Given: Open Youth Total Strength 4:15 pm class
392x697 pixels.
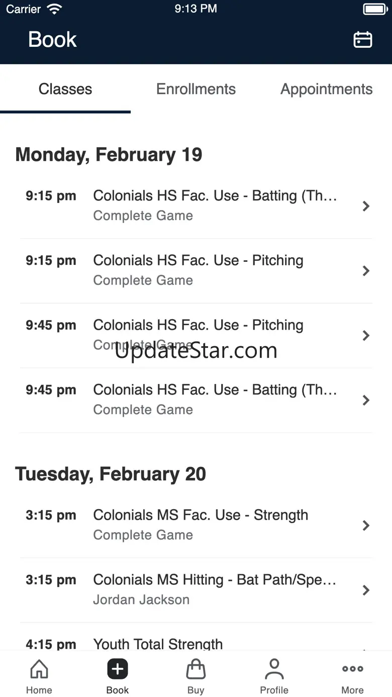Looking at the screenshot, I should click(196, 637).
